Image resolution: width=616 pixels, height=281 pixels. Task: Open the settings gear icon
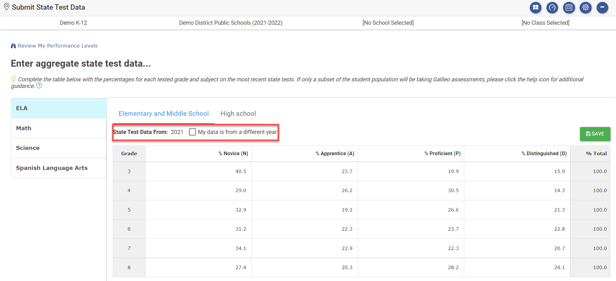[x=585, y=8]
